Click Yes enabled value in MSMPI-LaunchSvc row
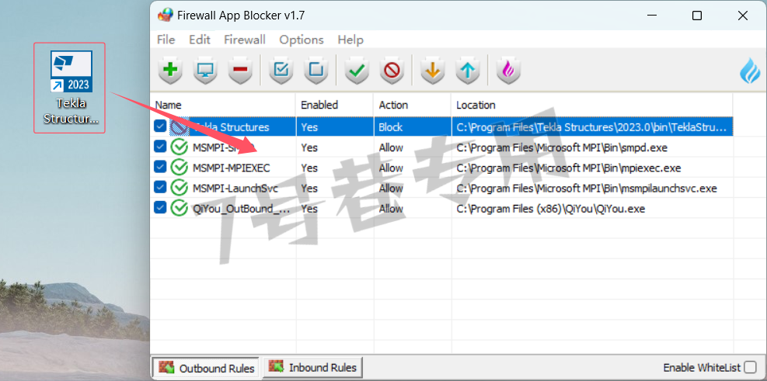Screen dimensions: 767x381 tap(309, 189)
